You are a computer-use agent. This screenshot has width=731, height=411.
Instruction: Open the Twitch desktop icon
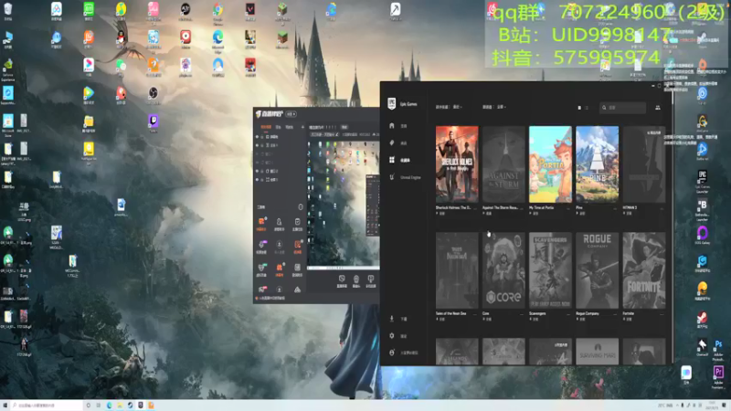[153, 122]
